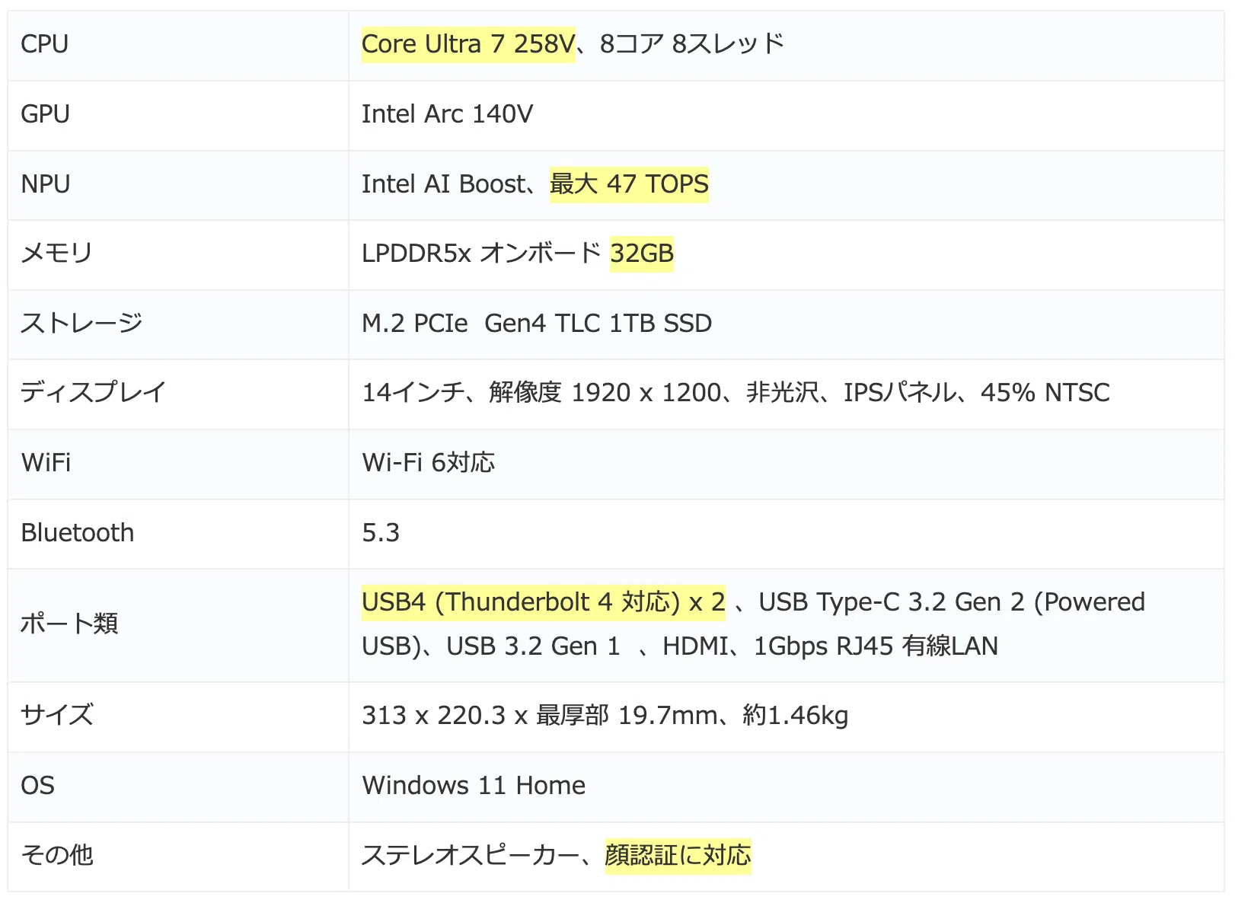Viewport: 1235px width, 906px height.
Task: Click the サイズ row label
Action: 57,716
